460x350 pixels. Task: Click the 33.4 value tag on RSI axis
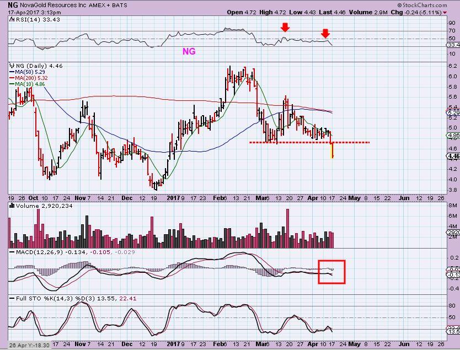453,45
